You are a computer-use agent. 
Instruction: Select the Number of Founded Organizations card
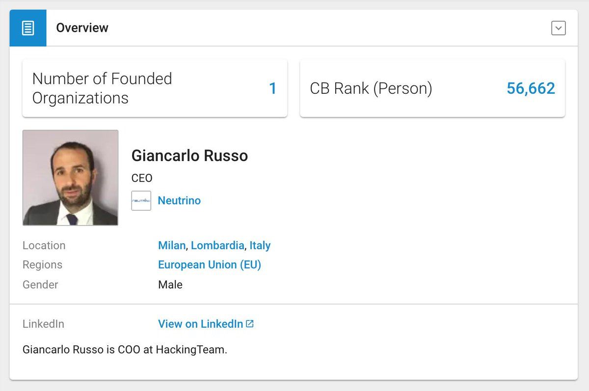tap(155, 88)
